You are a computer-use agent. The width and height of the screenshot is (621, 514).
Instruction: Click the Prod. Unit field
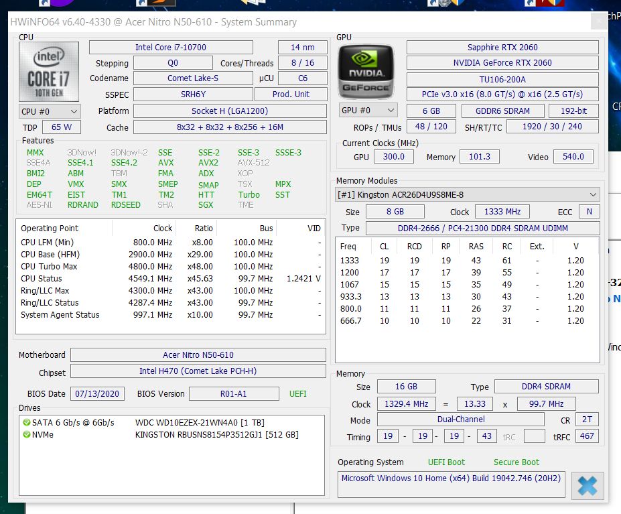click(291, 94)
